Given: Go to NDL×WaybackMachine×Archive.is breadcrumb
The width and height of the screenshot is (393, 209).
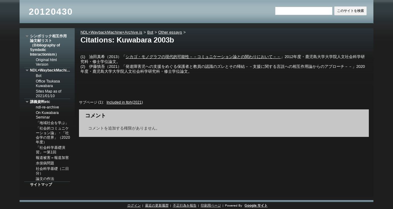Looking at the screenshot, I should pos(111,32).
